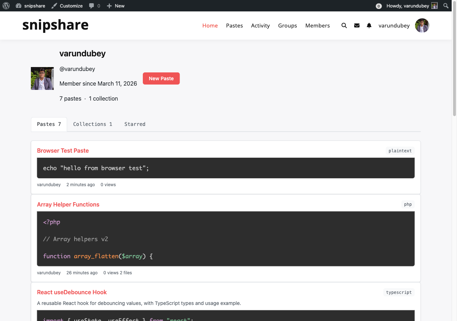
Task: Open messages via the envelope icon
Action: 357,25
